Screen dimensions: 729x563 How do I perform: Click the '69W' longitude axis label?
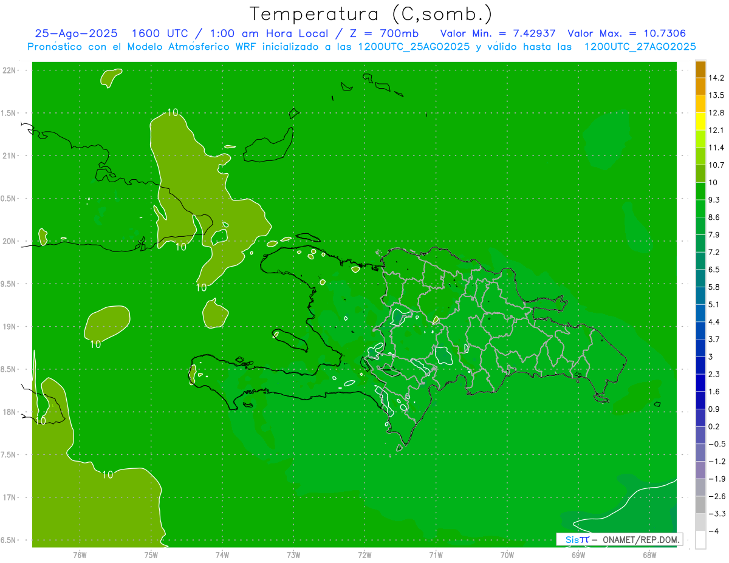[x=578, y=554]
